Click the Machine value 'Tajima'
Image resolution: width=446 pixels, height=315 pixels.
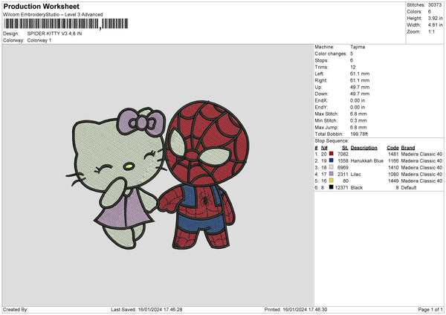(358, 47)
